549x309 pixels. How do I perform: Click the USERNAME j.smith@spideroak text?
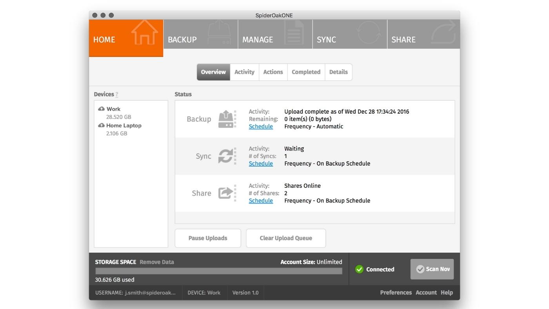[x=136, y=293]
